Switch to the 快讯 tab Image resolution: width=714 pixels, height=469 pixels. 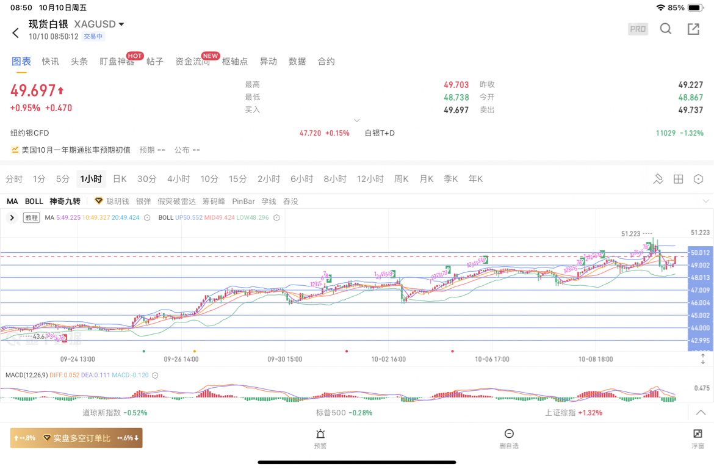pyautogui.click(x=51, y=62)
